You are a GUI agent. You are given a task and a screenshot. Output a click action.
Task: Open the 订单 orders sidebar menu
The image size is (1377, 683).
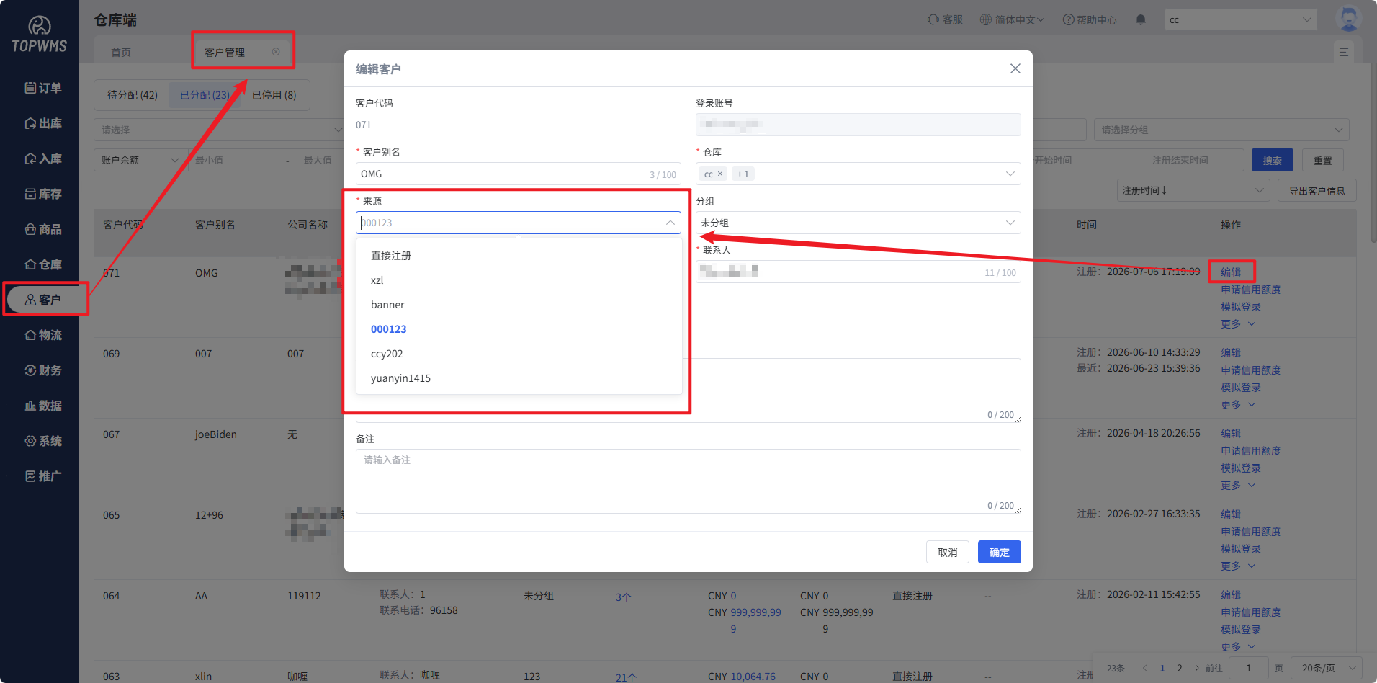click(43, 88)
